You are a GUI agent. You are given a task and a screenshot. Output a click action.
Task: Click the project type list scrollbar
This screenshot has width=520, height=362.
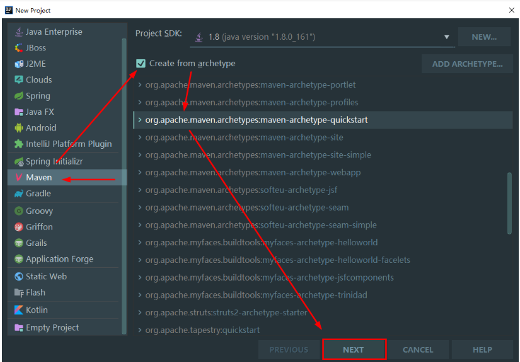(124, 186)
